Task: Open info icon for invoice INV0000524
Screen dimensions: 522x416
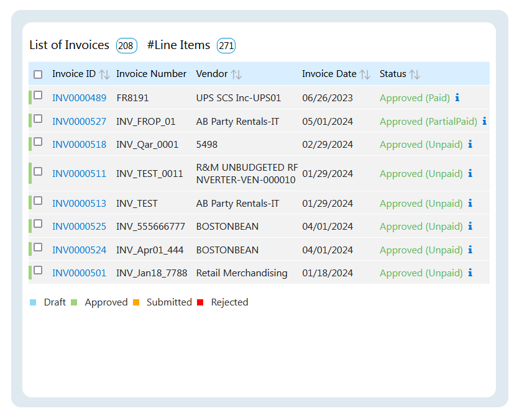Action: [x=470, y=250]
